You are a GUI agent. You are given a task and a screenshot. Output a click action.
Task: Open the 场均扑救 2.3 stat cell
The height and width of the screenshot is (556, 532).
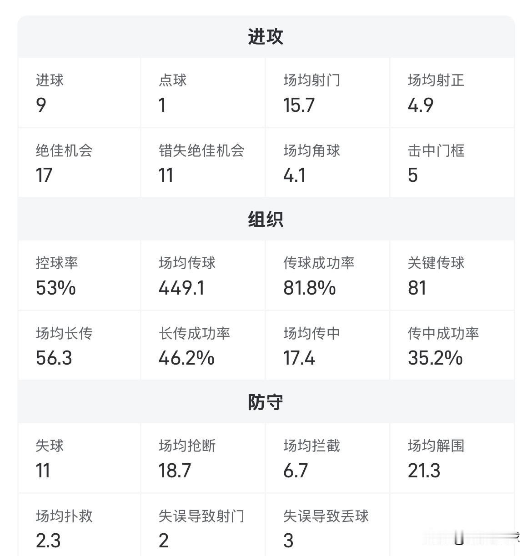(79, 527)
